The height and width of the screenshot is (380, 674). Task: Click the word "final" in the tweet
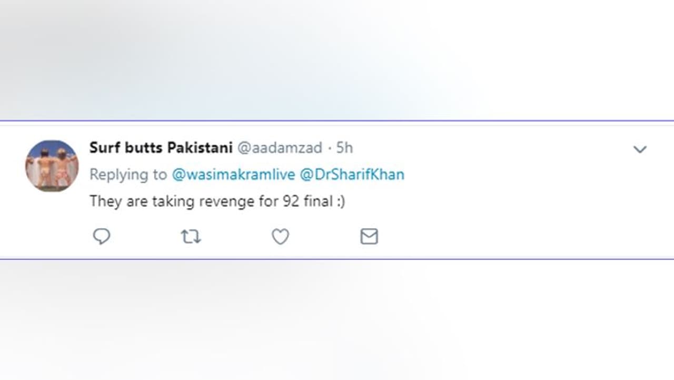coord(318,201)
